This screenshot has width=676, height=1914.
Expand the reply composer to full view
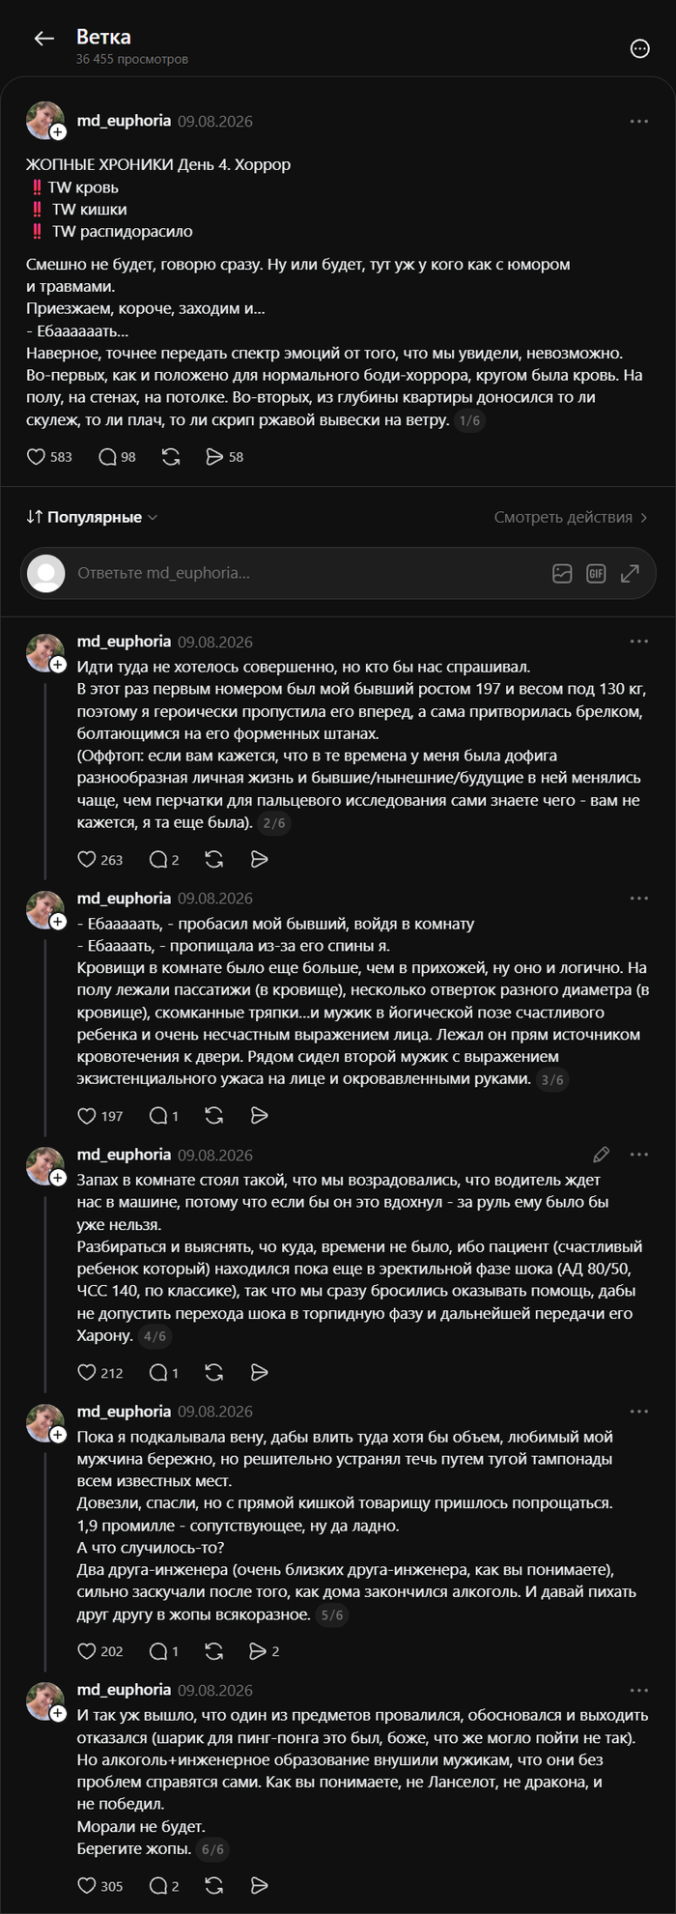(630, 573)
